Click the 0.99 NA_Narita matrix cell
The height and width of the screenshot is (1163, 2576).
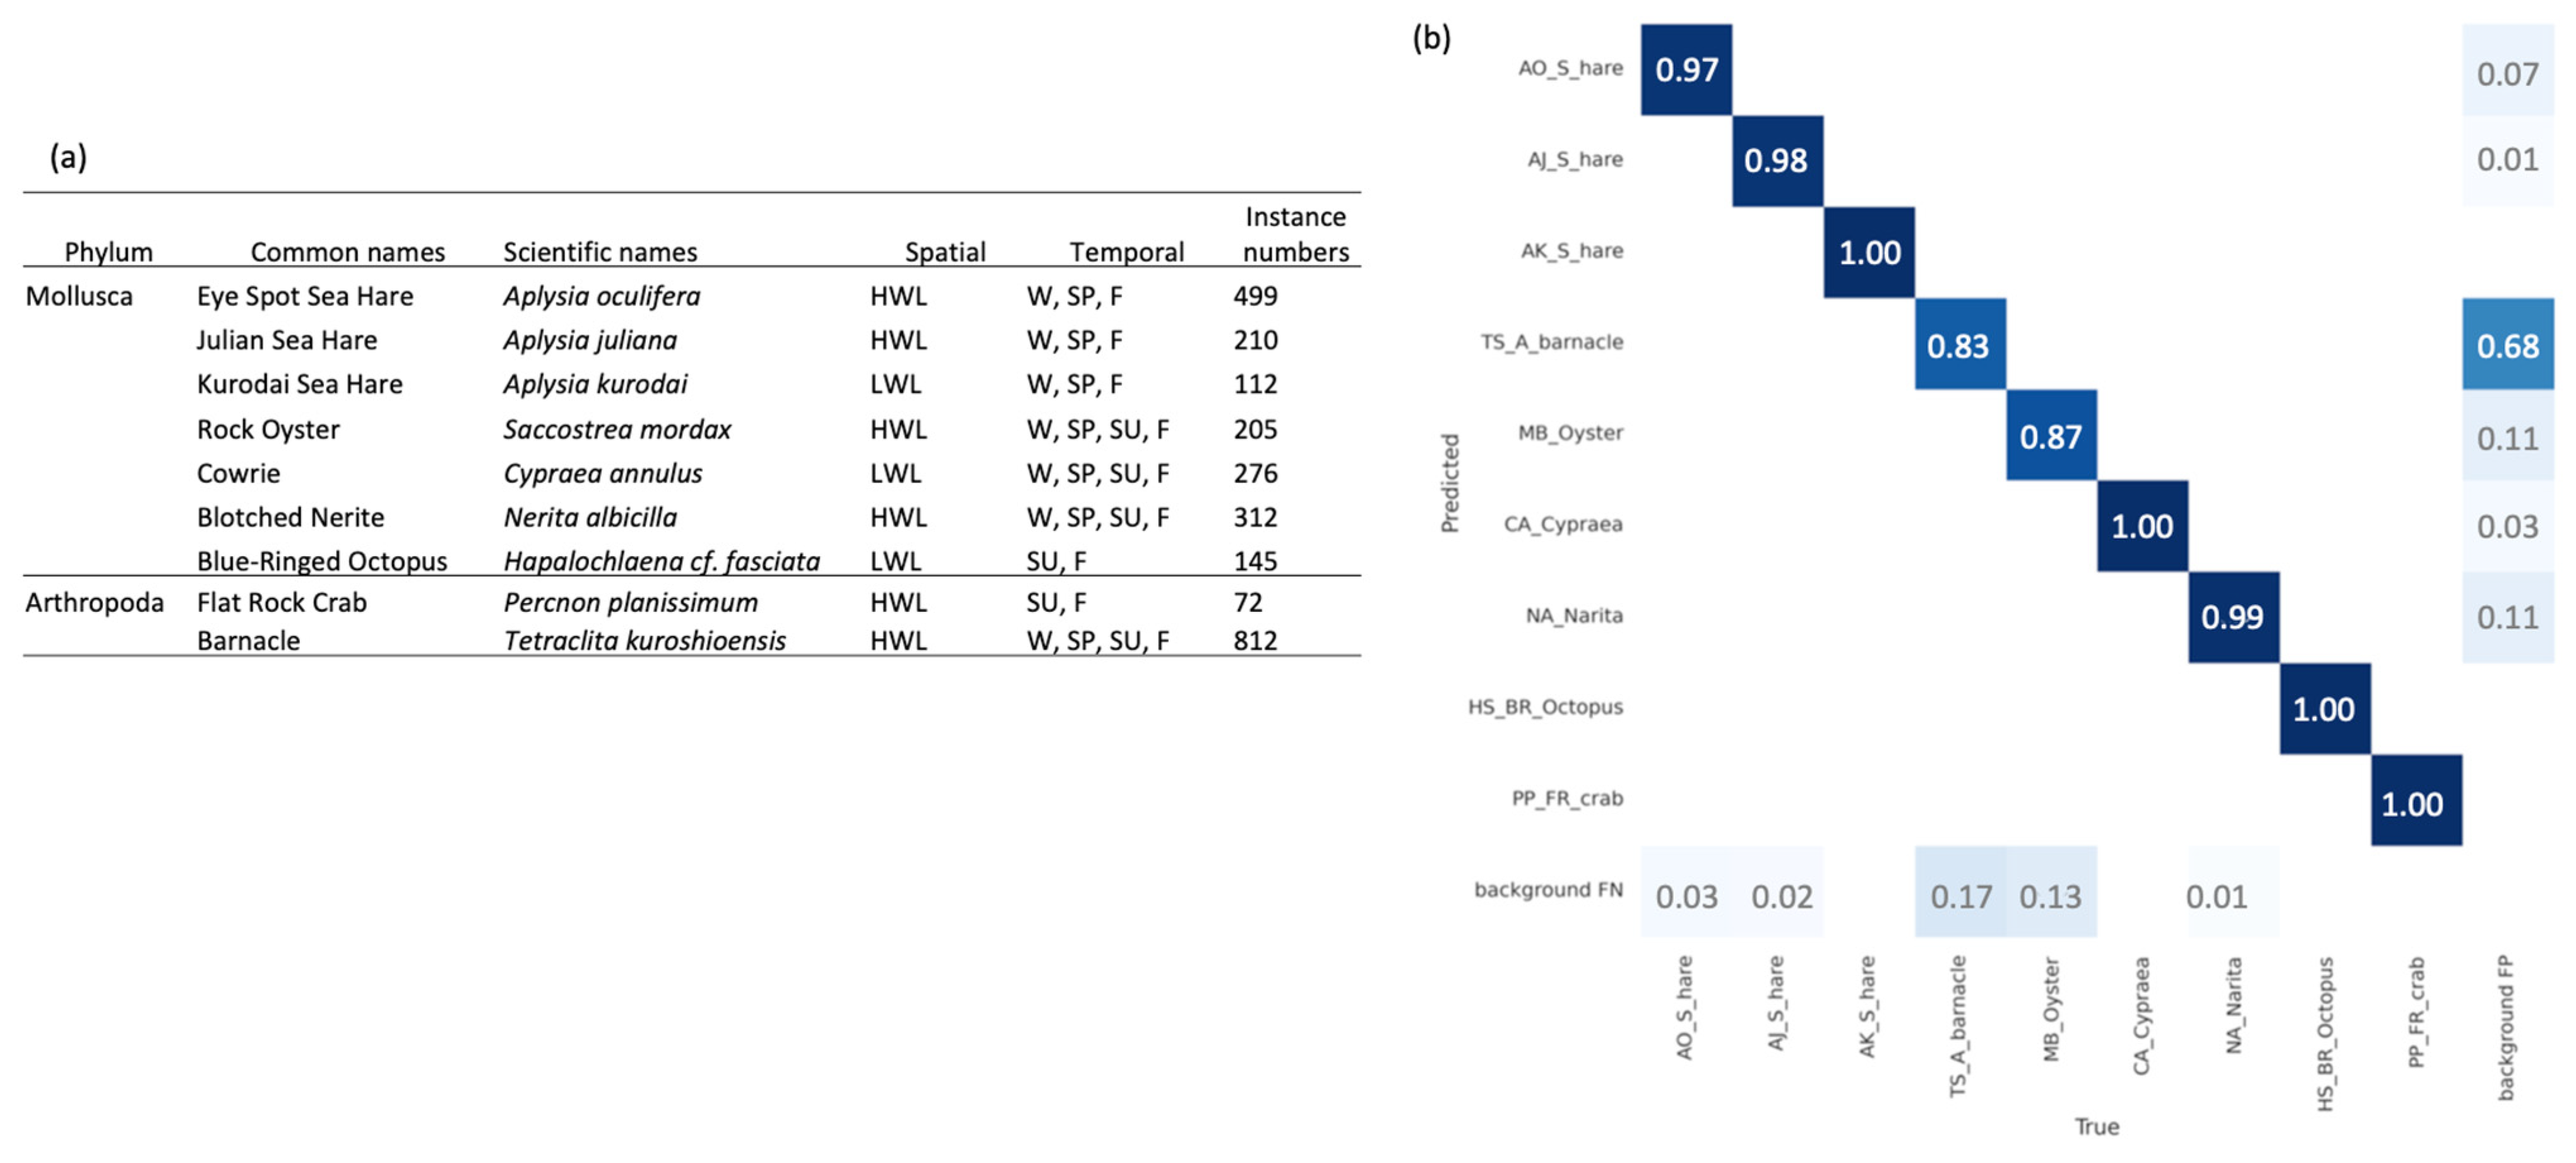click(x=2233, y=617)
